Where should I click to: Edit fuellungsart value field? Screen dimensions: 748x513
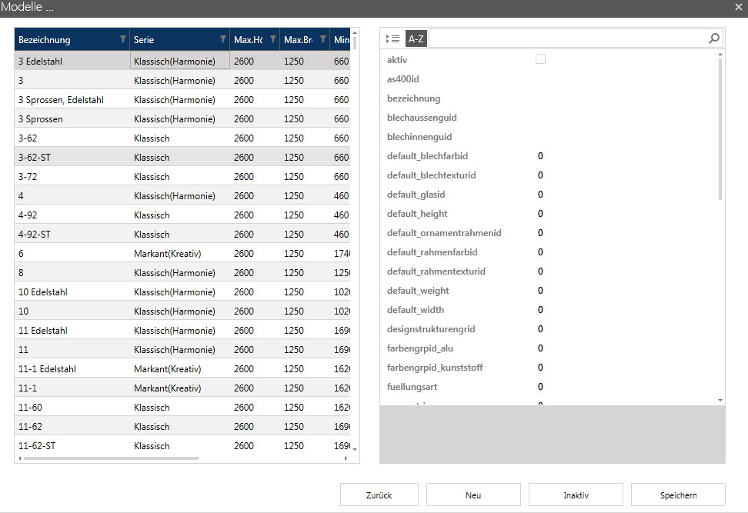tap(625, 386)
